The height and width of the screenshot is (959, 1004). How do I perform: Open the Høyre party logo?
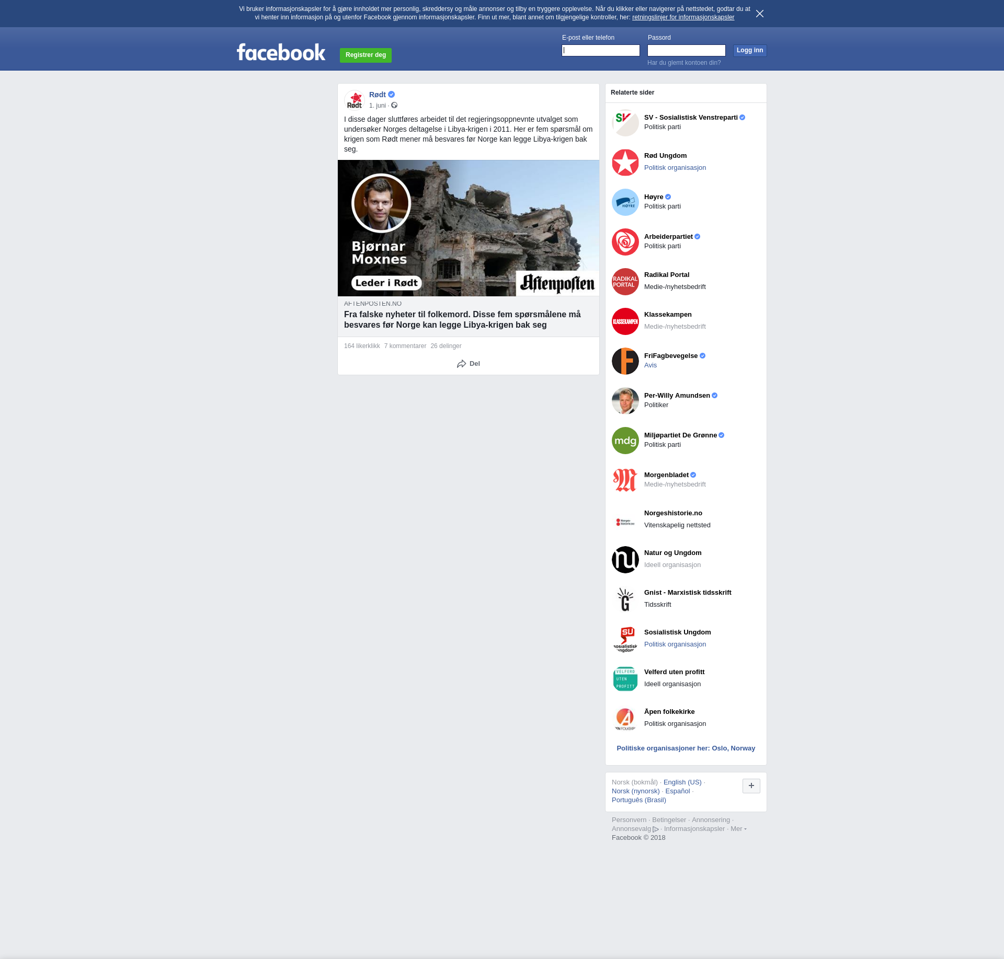(625, 202)
